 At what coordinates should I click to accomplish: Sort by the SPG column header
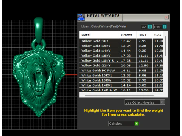tap(158, 35)
